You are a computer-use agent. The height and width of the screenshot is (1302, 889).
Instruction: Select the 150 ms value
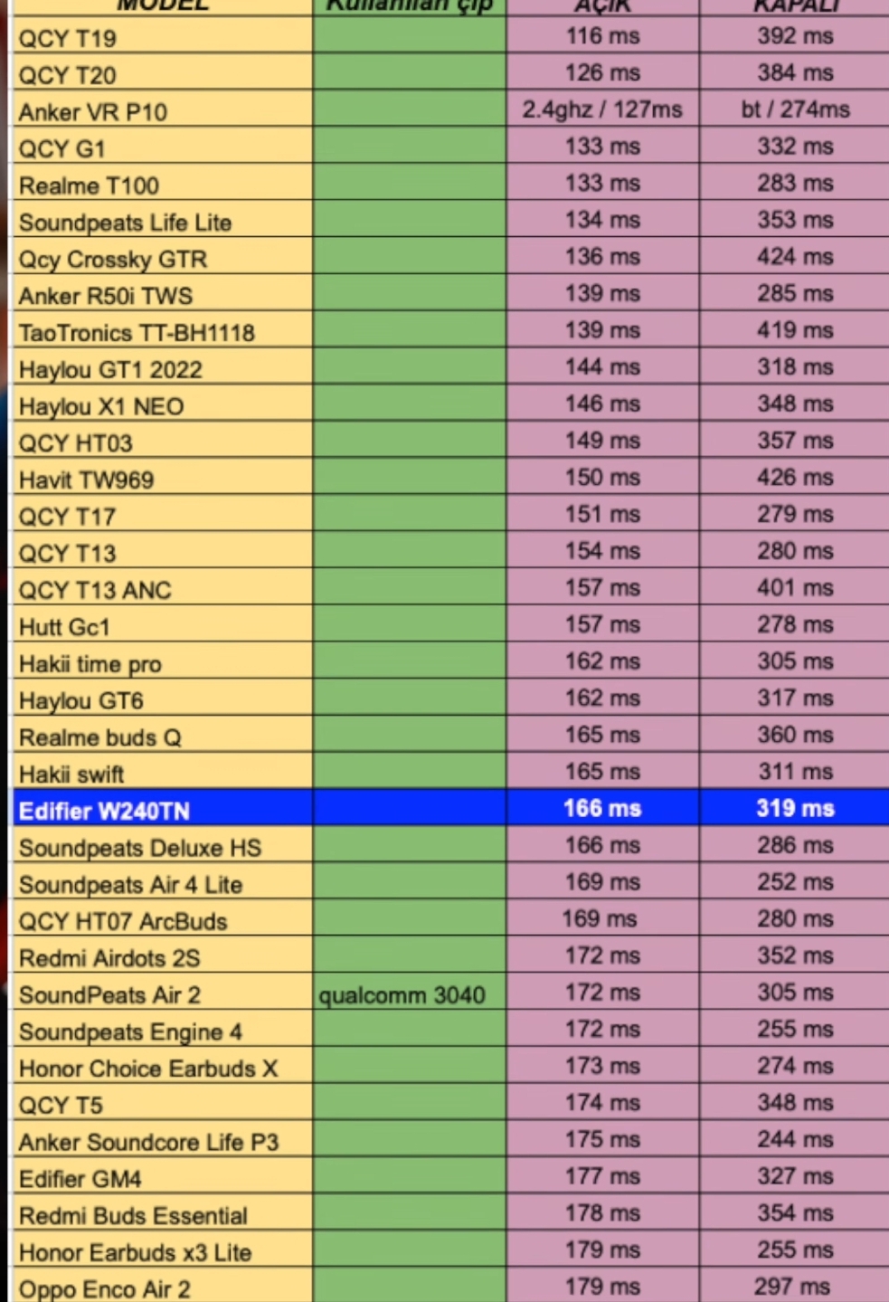[x=602, y=477]
